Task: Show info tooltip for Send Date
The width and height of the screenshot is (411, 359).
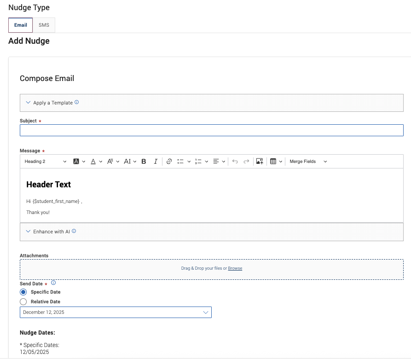Action: (x=53, y=283)
